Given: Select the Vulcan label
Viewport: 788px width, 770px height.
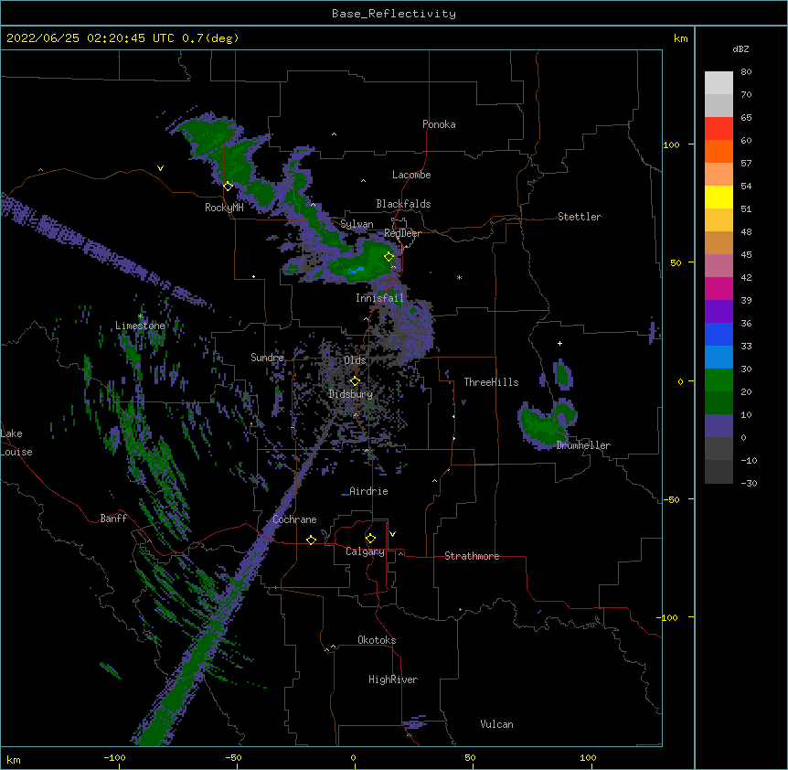Looking at the screenshot, I should [x=496, y=724].
